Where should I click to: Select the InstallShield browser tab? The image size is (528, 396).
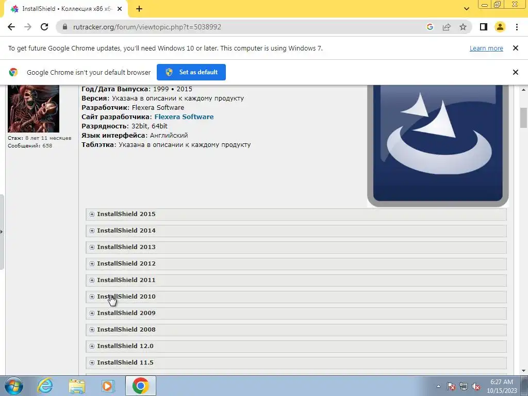[65, 9]
